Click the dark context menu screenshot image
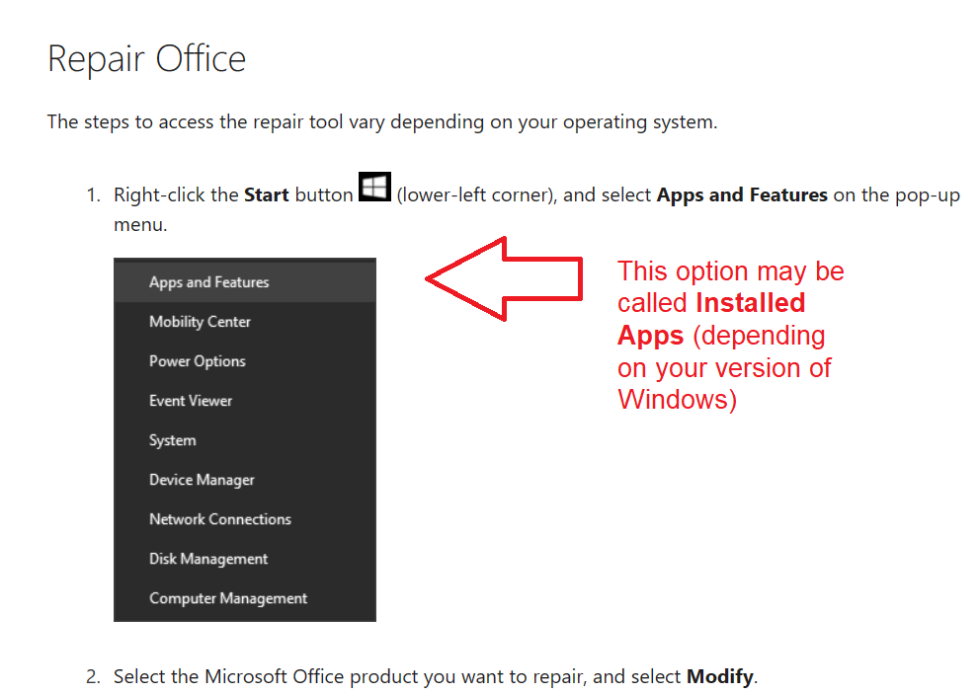979x694 pixels. coord(244,439)
